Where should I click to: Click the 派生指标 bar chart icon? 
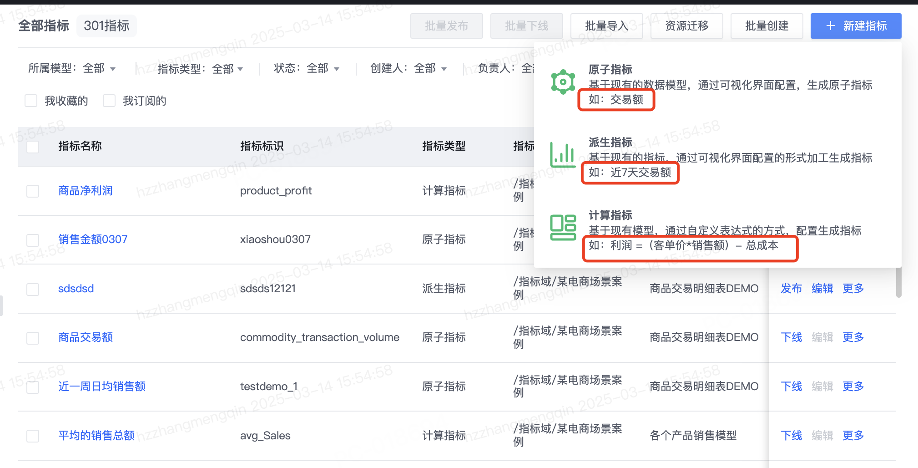coord(563,155)
